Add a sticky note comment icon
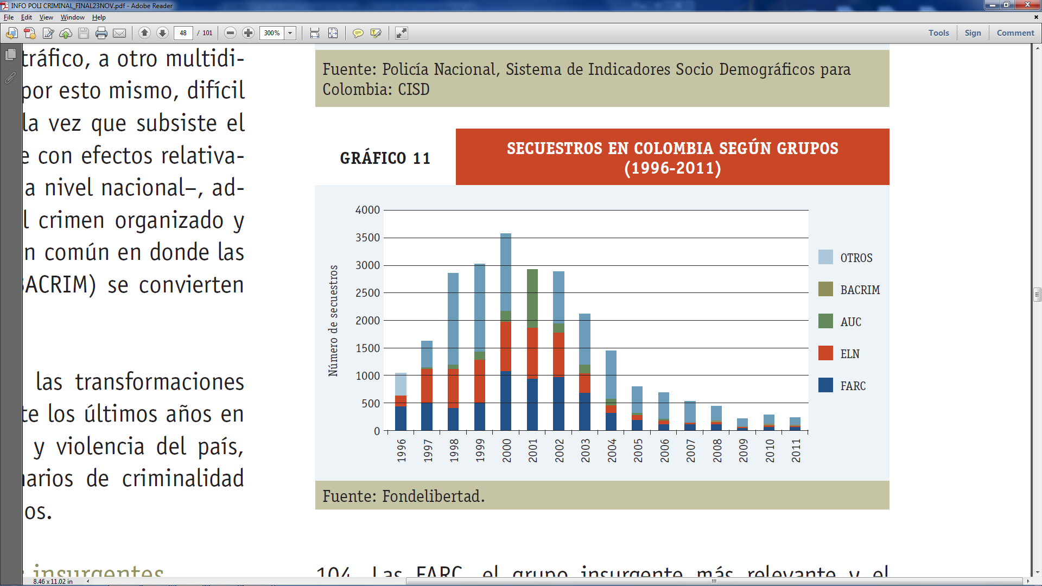This screenshot has width=1042, height=586. (358, 33)
